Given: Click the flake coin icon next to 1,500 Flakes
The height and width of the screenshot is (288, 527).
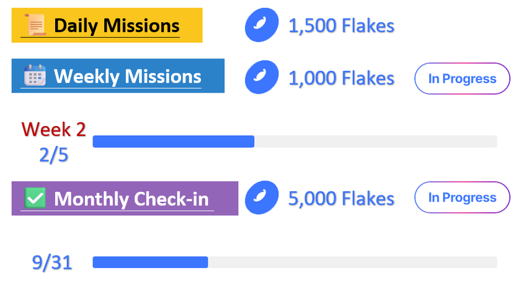Looking at the screenshot, I should (x=262, y=25).
